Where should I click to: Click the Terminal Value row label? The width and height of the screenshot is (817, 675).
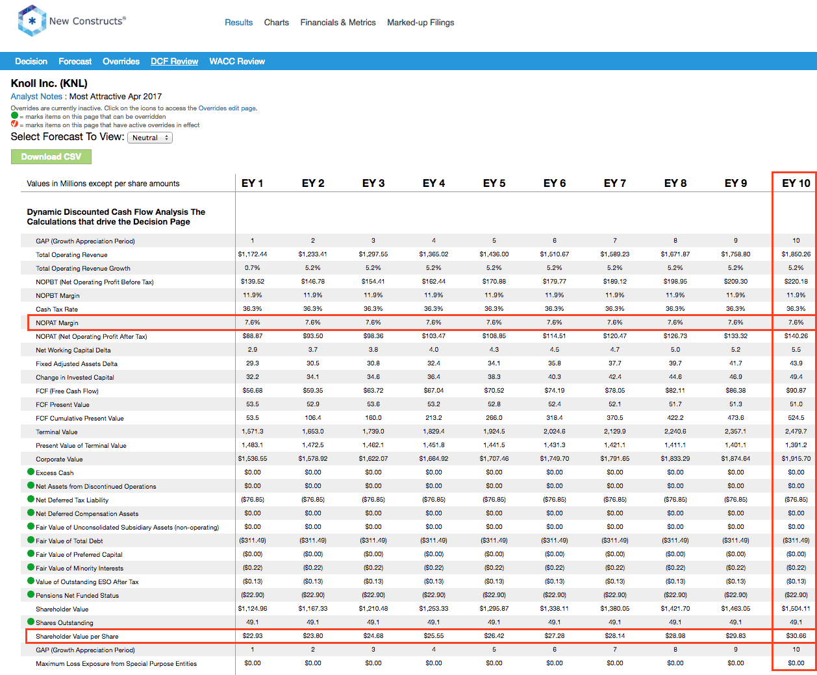click(57, 432)
